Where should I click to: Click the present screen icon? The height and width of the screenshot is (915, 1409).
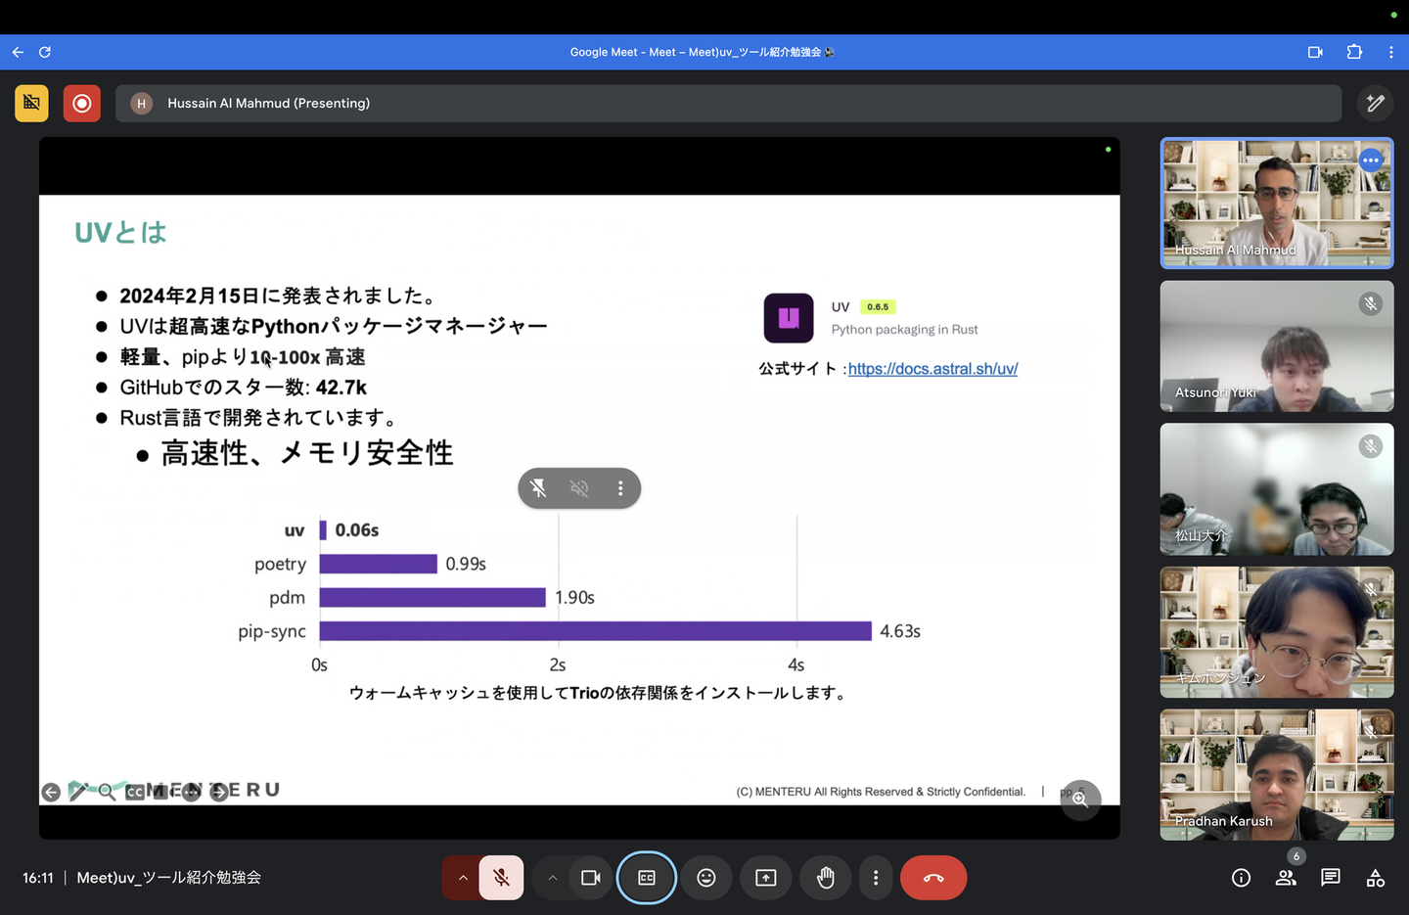(765, 878)
